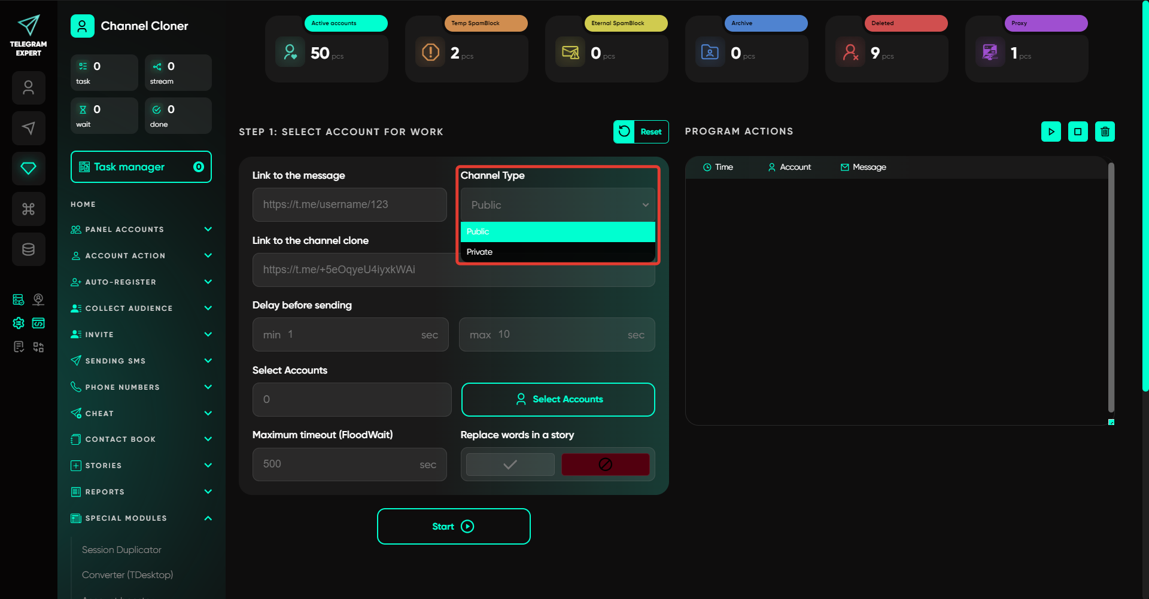
Task: Open the user profile icon in left sidebar
Action: pyautogui.click(x=28, y=88)
